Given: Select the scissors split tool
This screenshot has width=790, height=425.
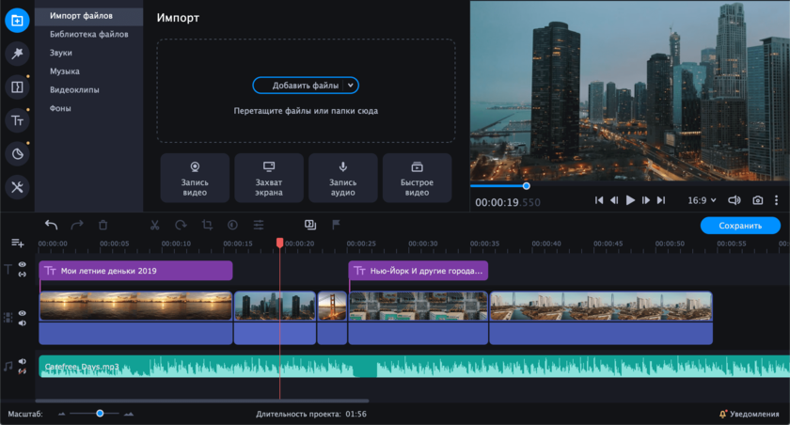Looking at the screenshot, I should click(x=155, y=226).
